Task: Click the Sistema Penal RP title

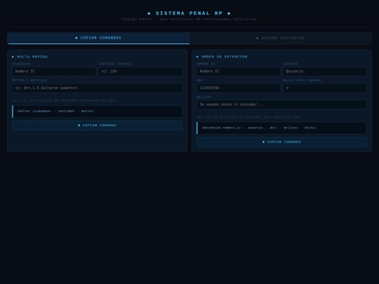Action: 189,13
